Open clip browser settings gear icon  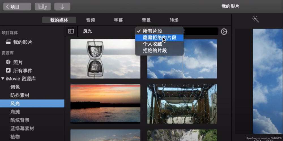[224, 32]
